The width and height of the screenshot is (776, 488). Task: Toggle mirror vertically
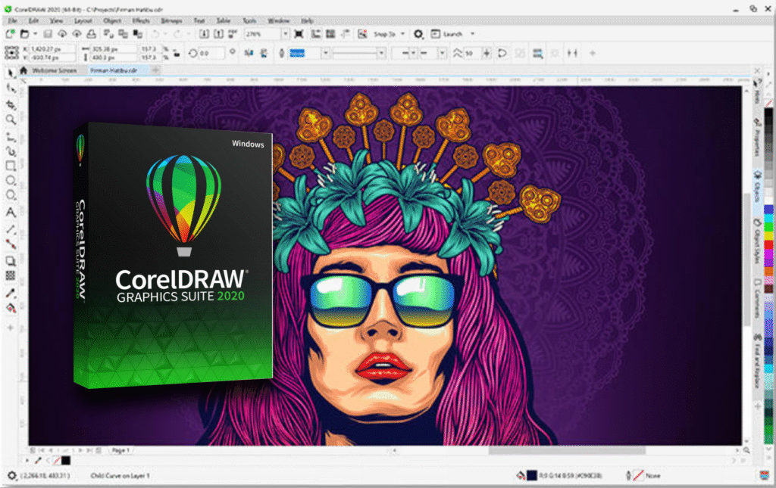click(x=264, y=53)
